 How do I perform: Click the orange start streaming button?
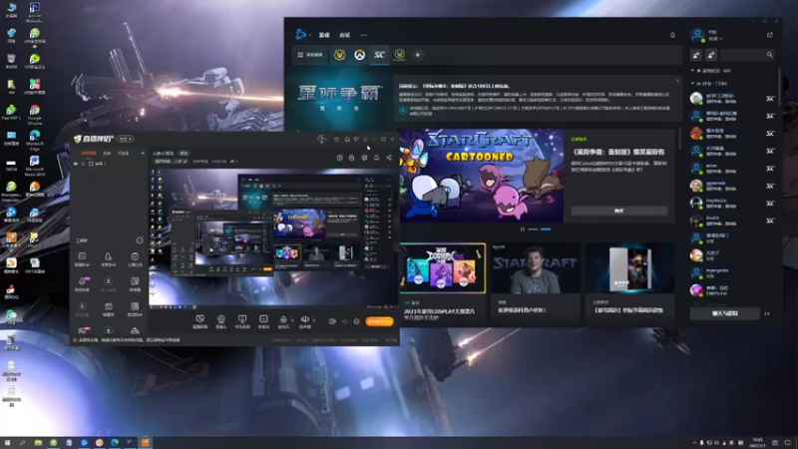click(379, 321)
